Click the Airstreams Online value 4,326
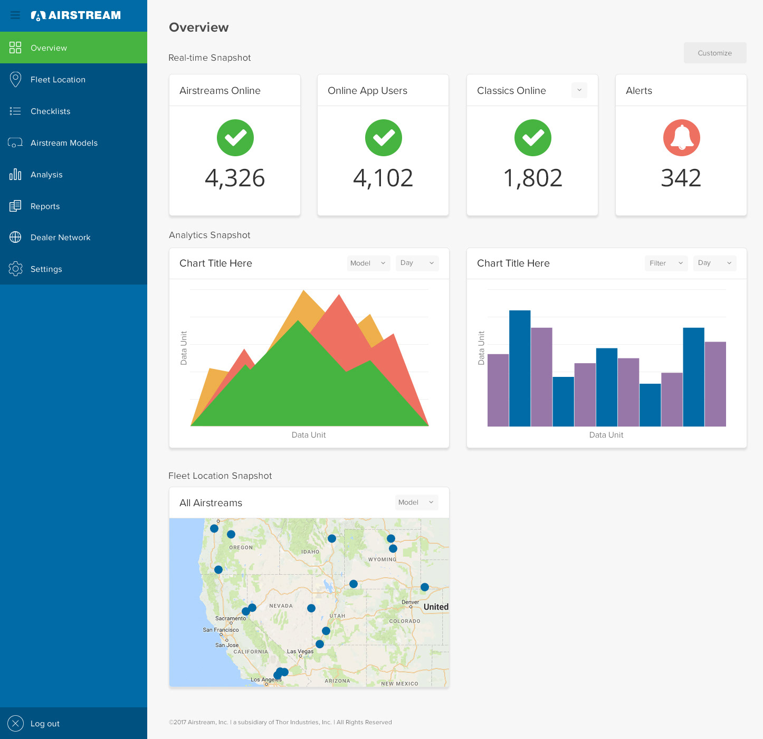763x739 pixels. [x=235, y=178]
